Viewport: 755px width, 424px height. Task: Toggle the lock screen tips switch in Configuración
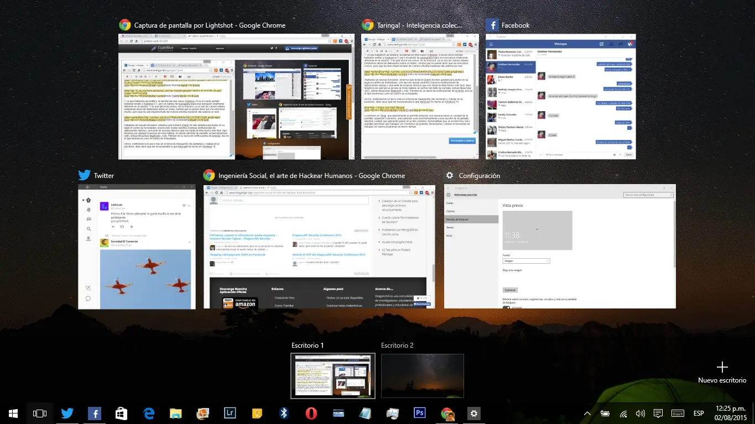pyautogui.click(x=506, y=307)
